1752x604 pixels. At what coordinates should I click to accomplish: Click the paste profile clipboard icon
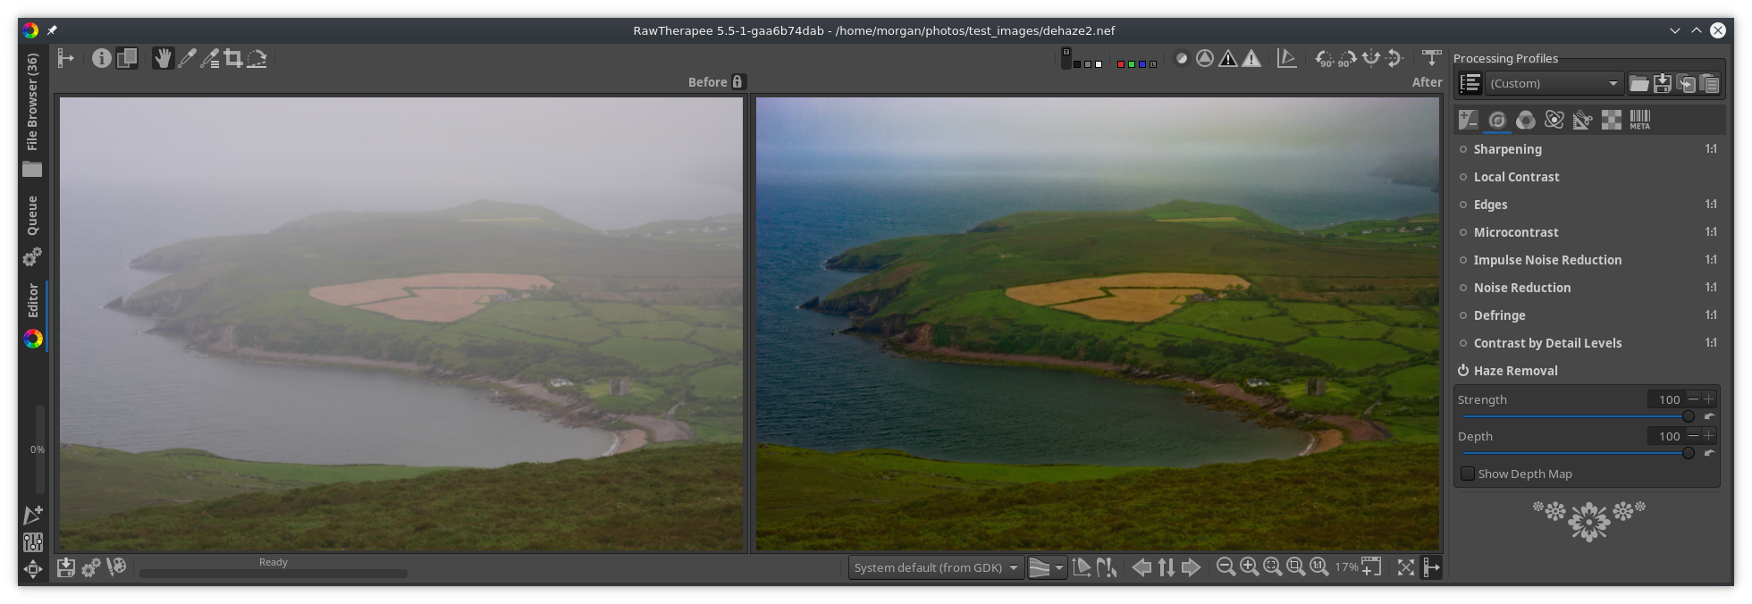(x=1709, y=83)
